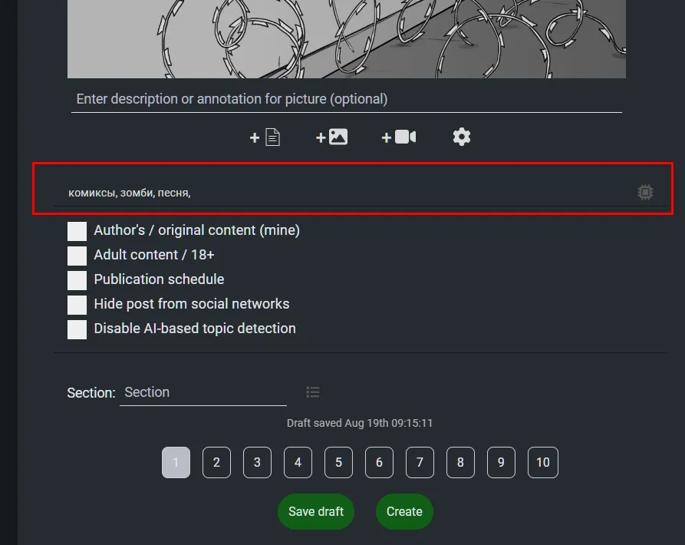This screenshot has height=545, width=685.
Task: Go to draft page 10
Action: [542, 462]
